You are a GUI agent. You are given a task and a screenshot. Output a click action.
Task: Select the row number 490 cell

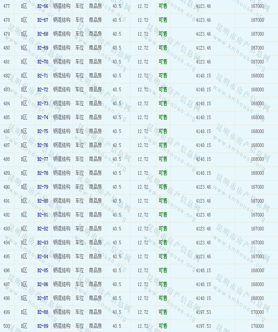[6, 187]
